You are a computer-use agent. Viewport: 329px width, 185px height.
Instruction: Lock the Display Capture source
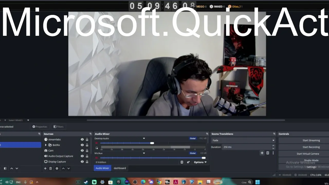pos(87,162)
